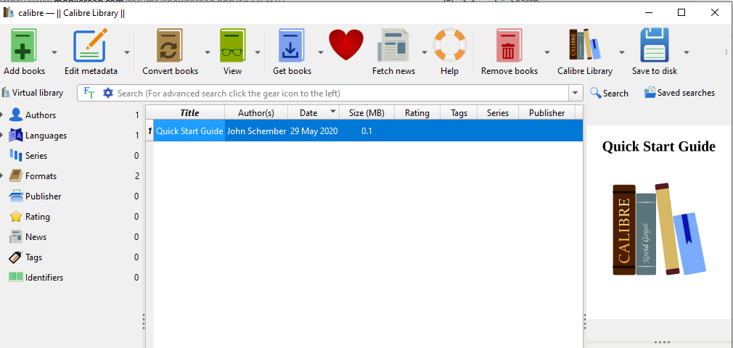
Task: Close the calibre window
Action: pos(715,12)
